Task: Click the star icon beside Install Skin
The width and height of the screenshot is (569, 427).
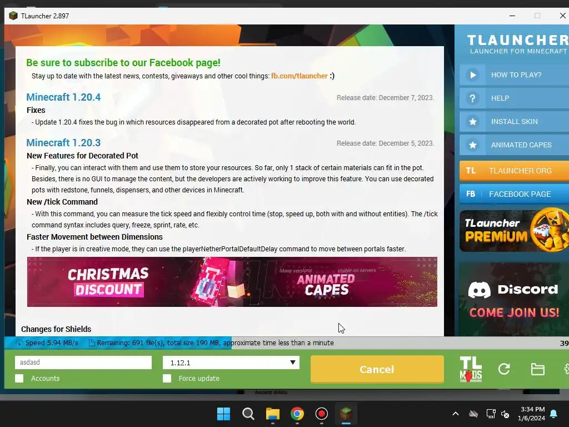Action: (x=472, y=122)
